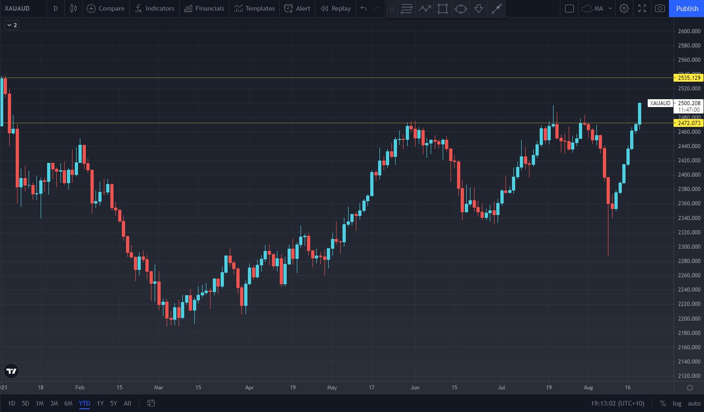Switch to the 5Y date range
Viewport: 704px width, 412px height.
click(114, 403)
